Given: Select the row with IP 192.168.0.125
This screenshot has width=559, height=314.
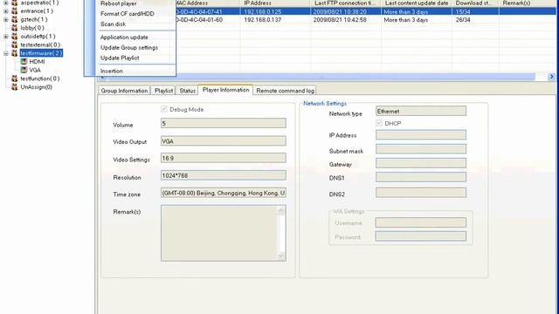Looking at the screenshot, I should point(365,11).
